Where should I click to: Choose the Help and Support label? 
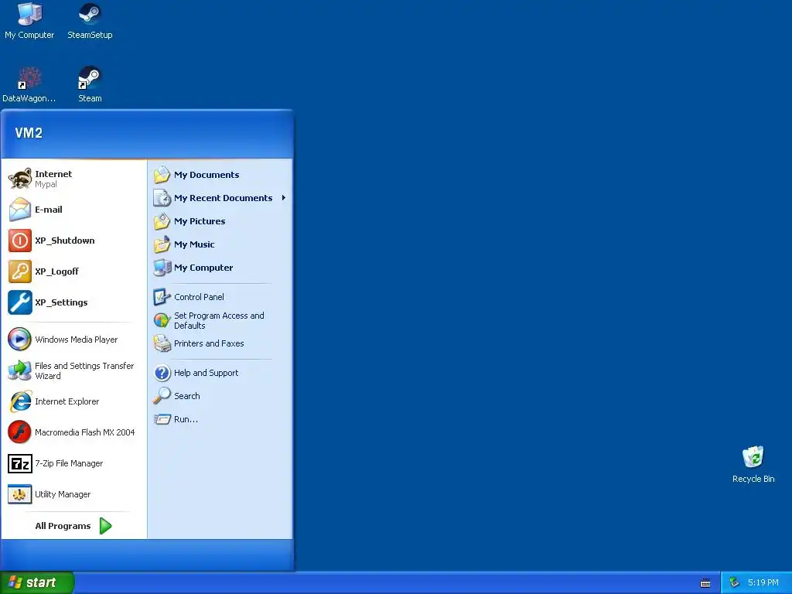(206, 373)
